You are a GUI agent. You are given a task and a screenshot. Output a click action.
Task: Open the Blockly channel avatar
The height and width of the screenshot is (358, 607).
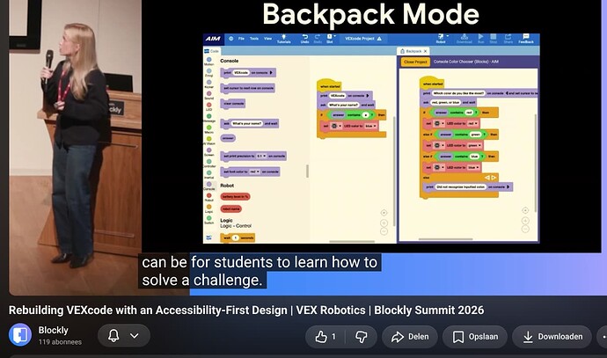pyautogui.click(x=20, y=335)
